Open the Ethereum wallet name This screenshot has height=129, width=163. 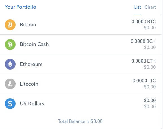pos(31,64)
